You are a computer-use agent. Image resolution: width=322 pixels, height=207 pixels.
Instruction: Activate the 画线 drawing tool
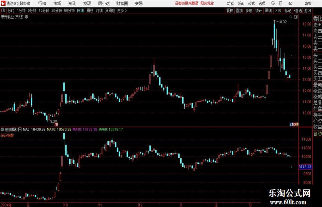(x=268, y=11)
